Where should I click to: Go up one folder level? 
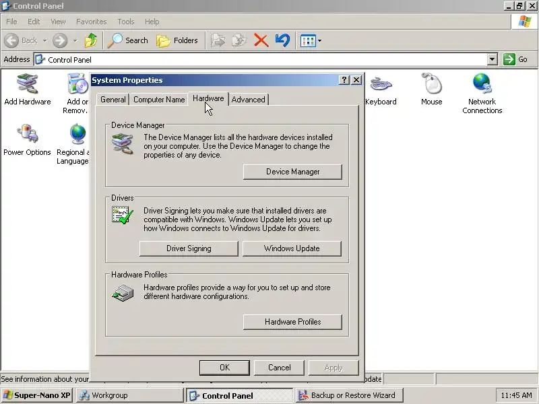click(x=91, y=40)
